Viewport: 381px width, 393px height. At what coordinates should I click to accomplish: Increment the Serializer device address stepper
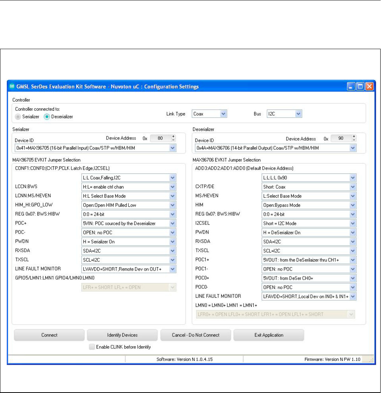click(173, 137)
